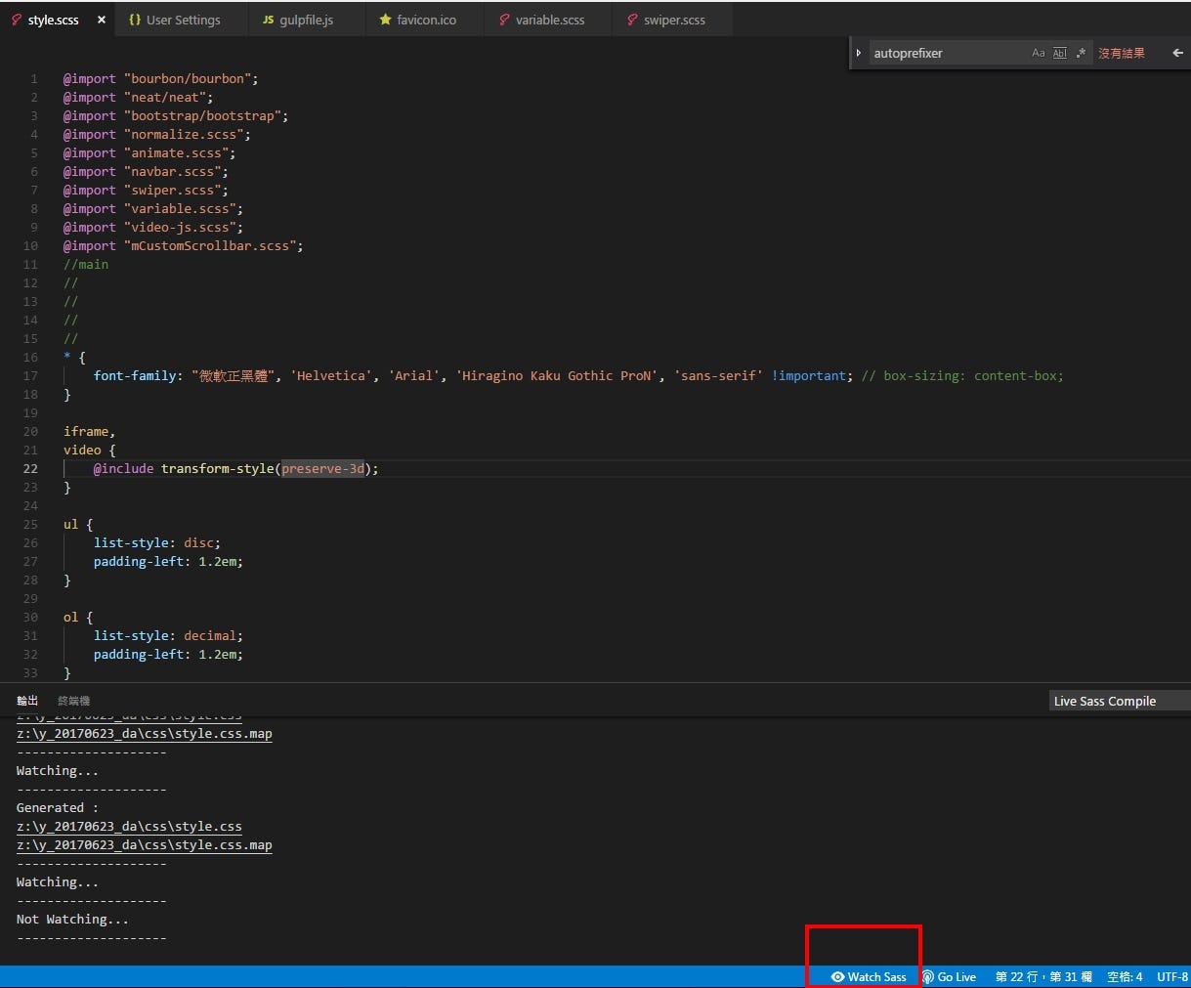Click the JS icon on gulpfile.js tab
The image size is (1191, 988).
268,20
